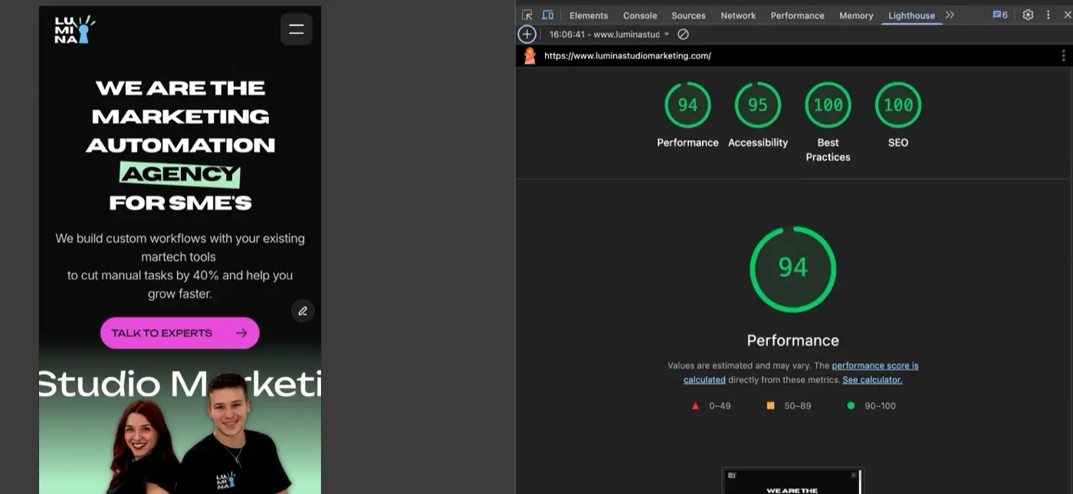Click the pencil edit icon beside the hero text
The image size is (1073, 494).
(303, 311)
